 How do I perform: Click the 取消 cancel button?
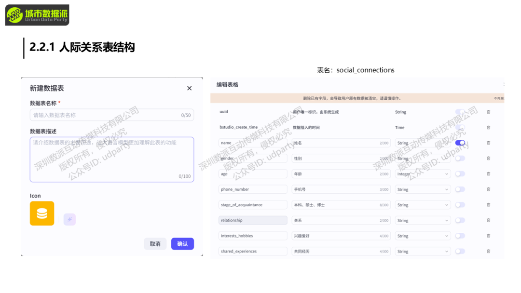click(x=155, y=244)
